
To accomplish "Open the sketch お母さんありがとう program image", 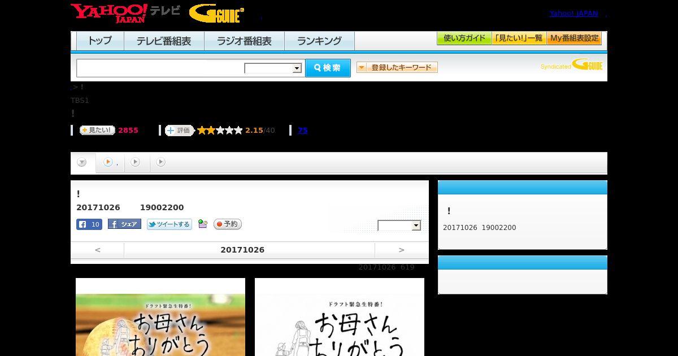I will [x=340, y=317].
